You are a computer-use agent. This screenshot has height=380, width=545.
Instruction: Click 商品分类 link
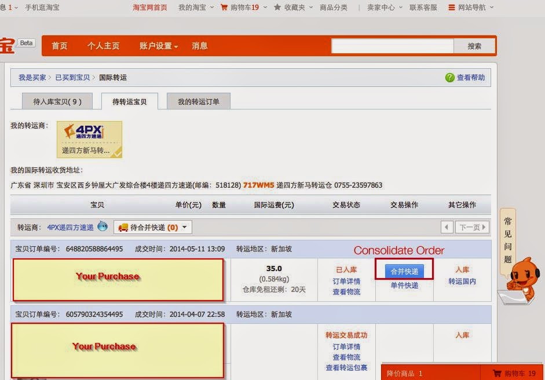pos(334,8)
